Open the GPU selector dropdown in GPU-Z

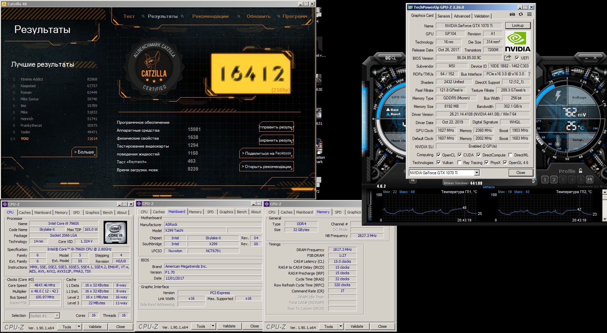pyautogui.click(x=477, y=173)
